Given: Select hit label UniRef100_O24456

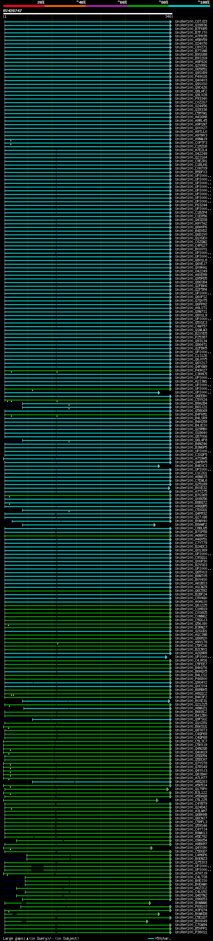Looking at the screenshot, I should tap(191, 106).
